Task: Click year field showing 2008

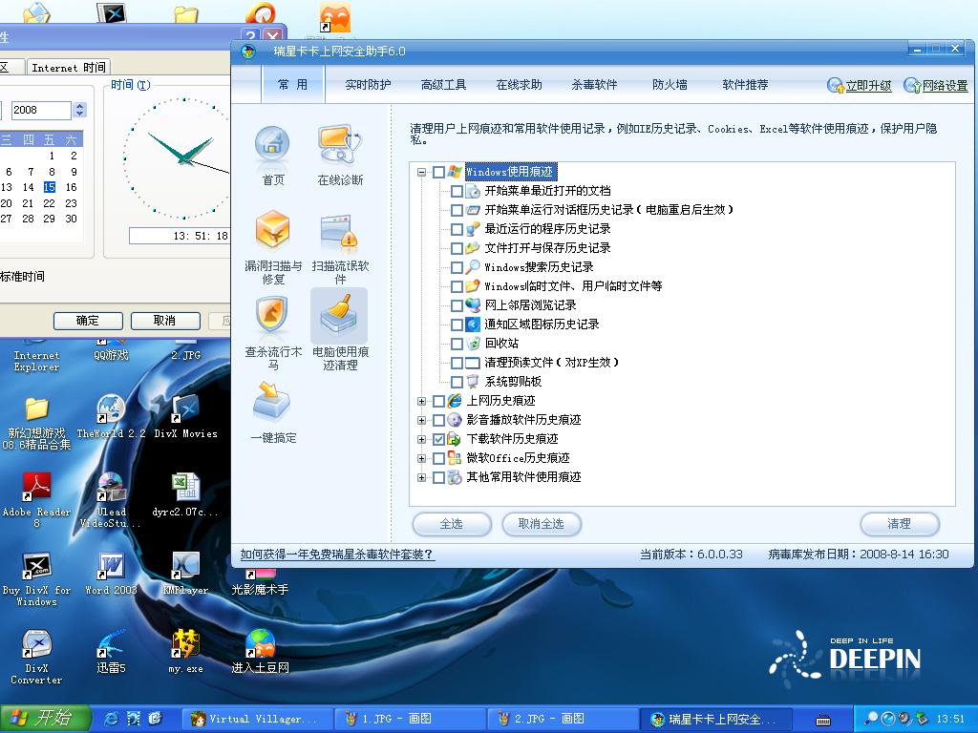Action: 41,111
